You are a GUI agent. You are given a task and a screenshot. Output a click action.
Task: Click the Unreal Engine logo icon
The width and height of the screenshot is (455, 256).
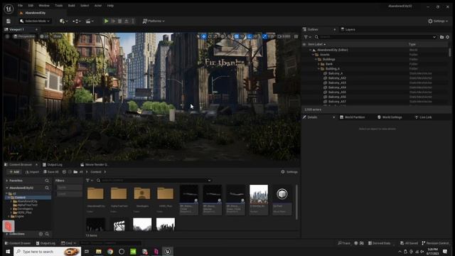click(x=9, y=9)
